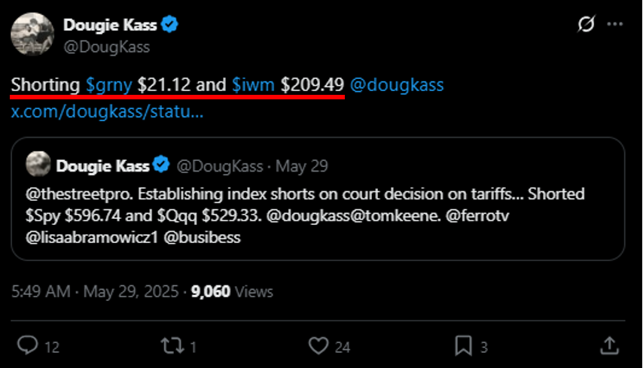Click the 5:49 AM May 29, 2025 timestamp
Screen dimensions: 643x368
(94, 291)
